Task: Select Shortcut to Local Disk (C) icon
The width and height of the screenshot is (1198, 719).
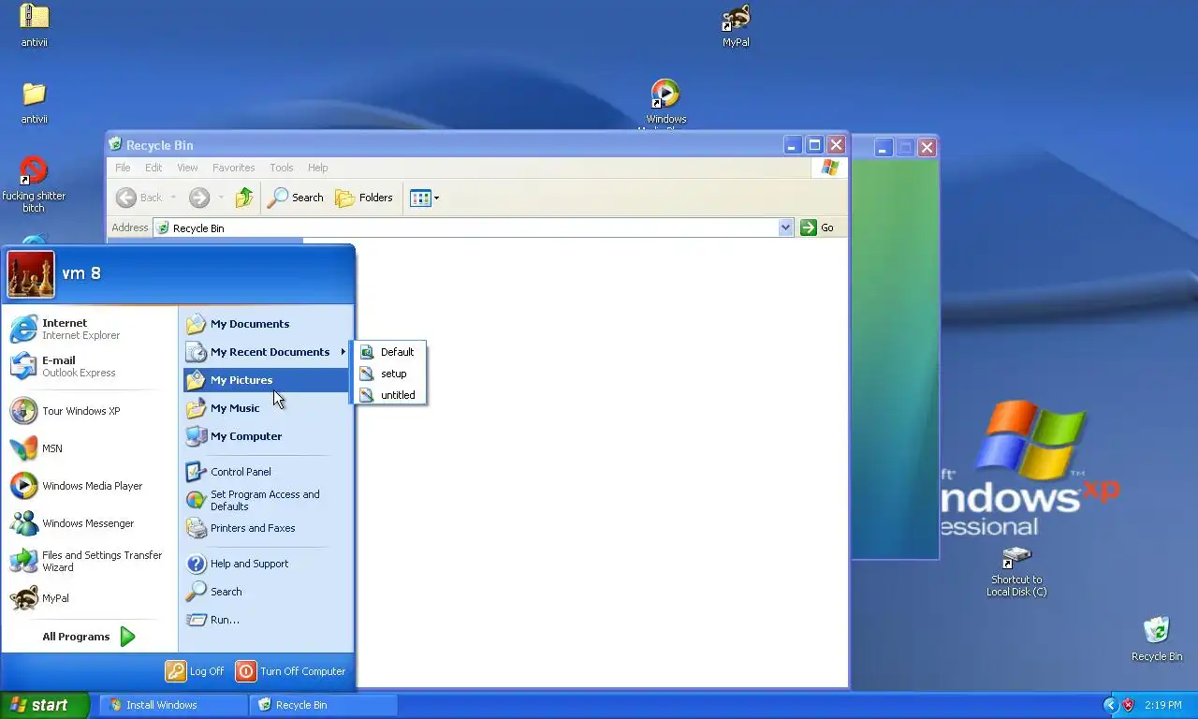Action: pos(1016,571)
